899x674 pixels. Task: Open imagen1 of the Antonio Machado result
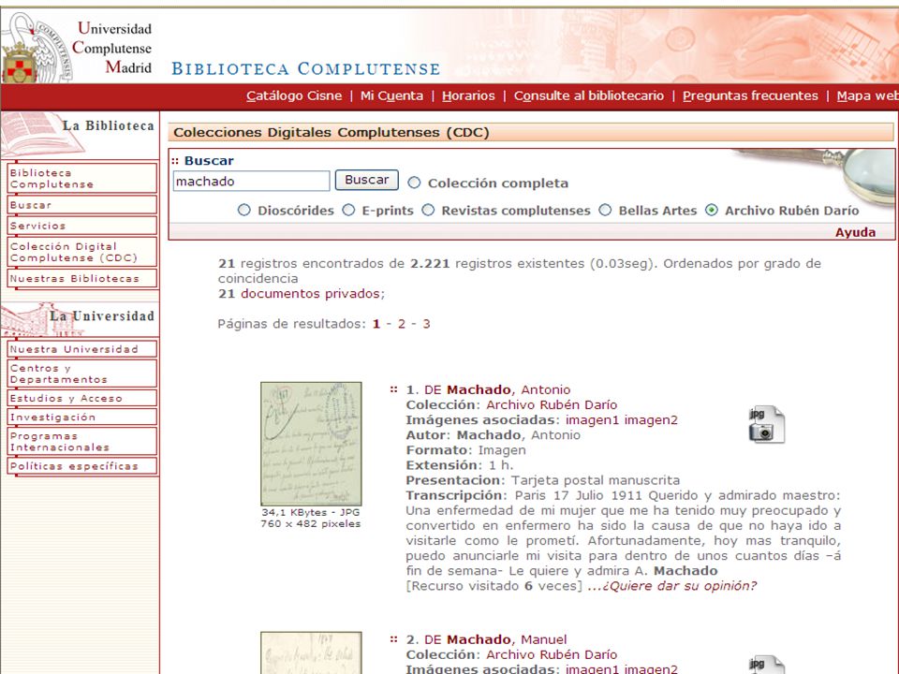click(x=592, y=420)
